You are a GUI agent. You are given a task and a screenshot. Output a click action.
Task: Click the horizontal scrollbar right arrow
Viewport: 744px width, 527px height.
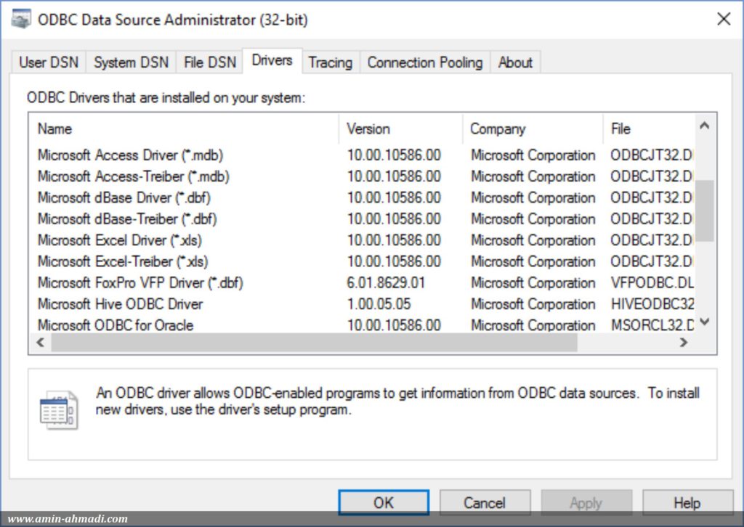(x=683, y=342)
